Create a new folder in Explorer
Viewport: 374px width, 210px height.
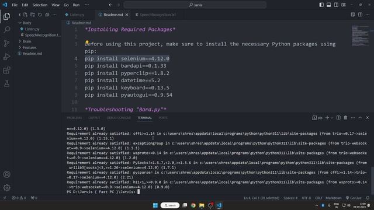[33, 15]
